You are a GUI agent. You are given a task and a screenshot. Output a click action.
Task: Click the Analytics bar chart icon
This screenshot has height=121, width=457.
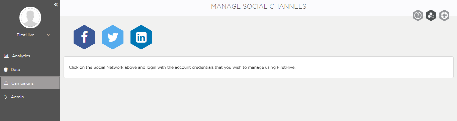pyautogui.click(x=6, y=56)
